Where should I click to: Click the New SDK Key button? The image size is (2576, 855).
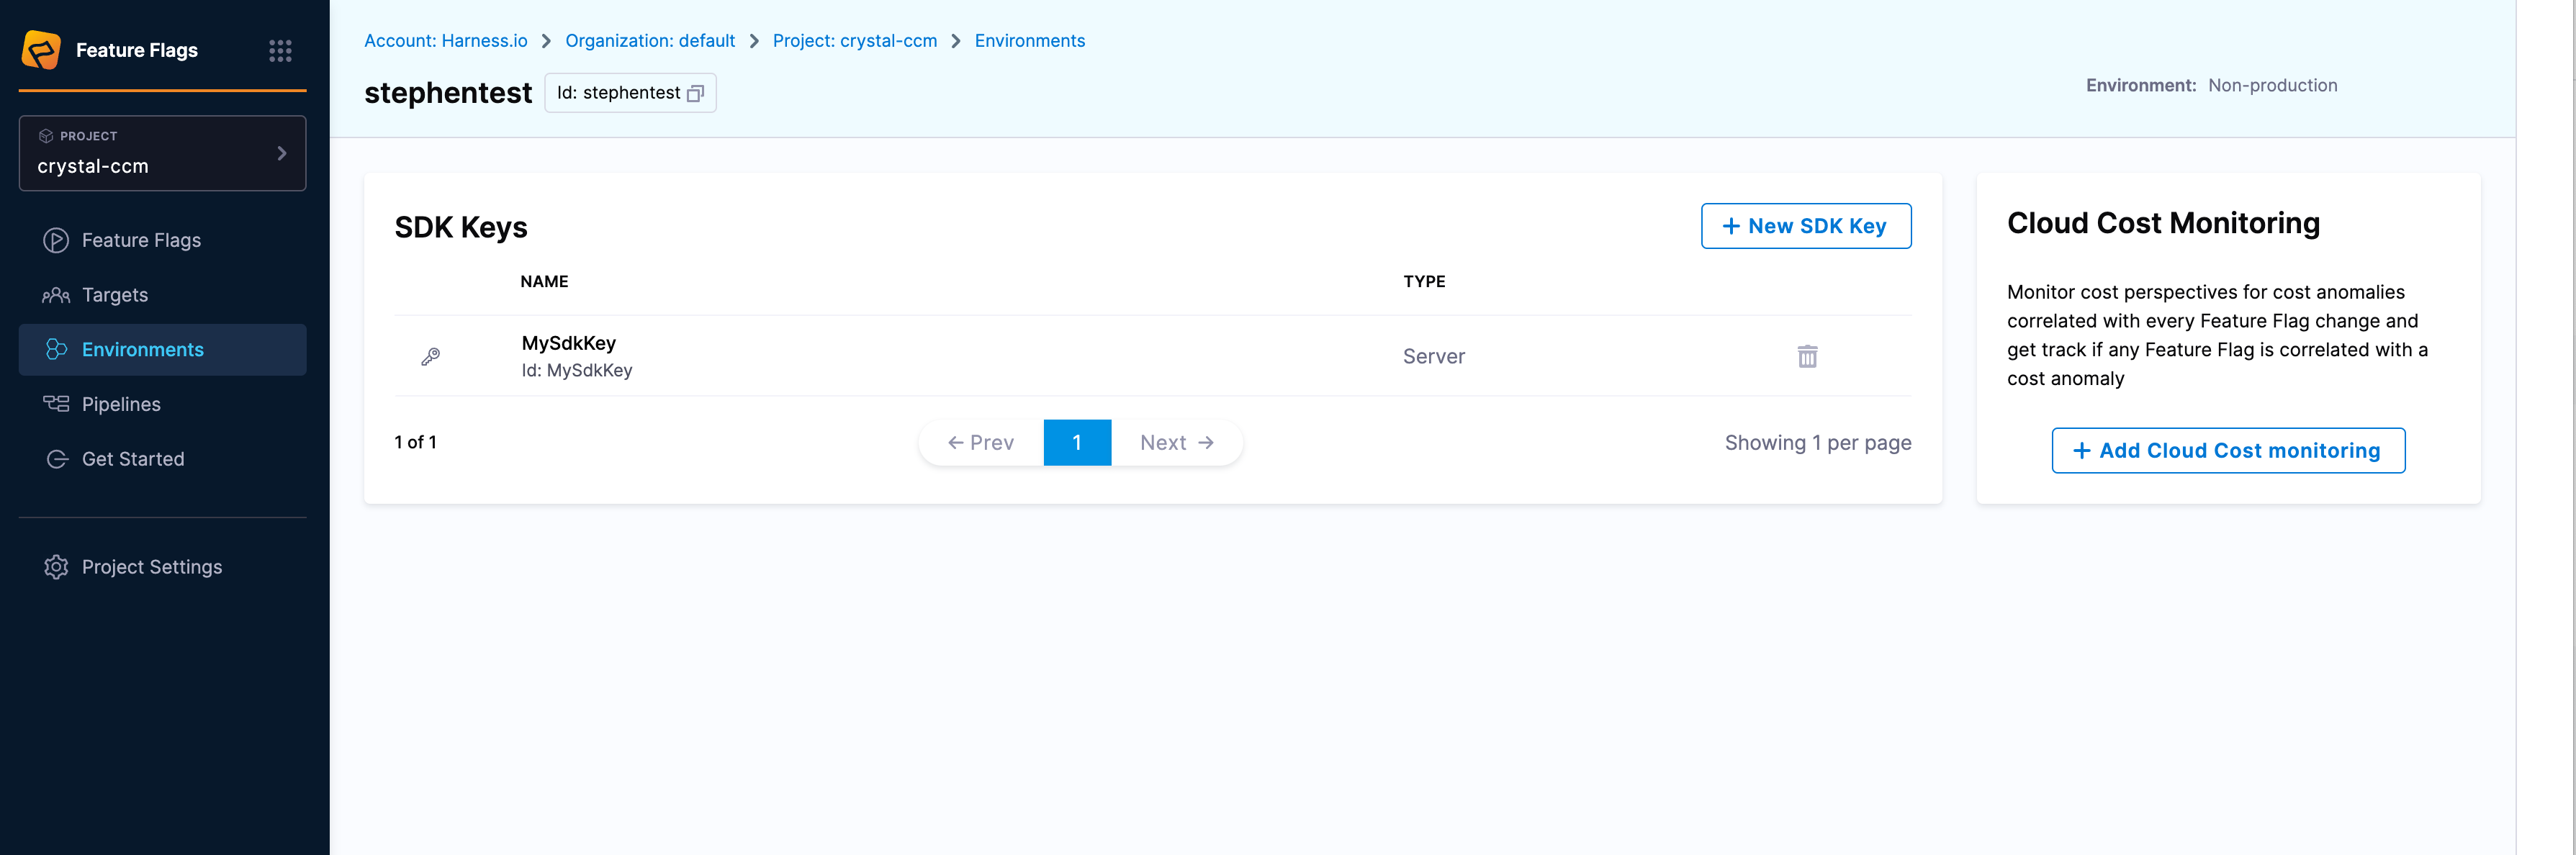pos(1806,226)
